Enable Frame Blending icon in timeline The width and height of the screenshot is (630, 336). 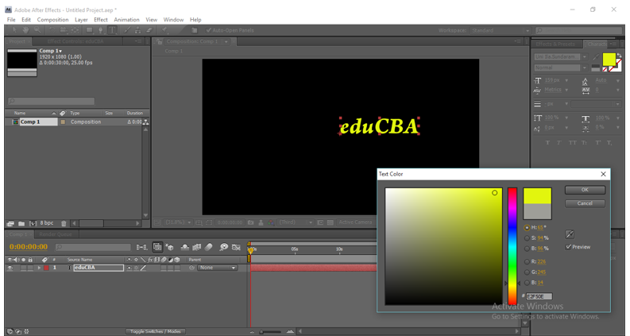point(197,247)
